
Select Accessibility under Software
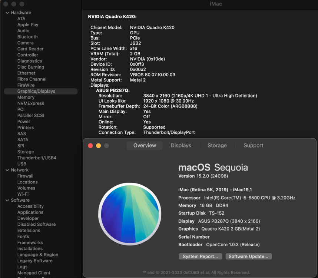point(30,206)
